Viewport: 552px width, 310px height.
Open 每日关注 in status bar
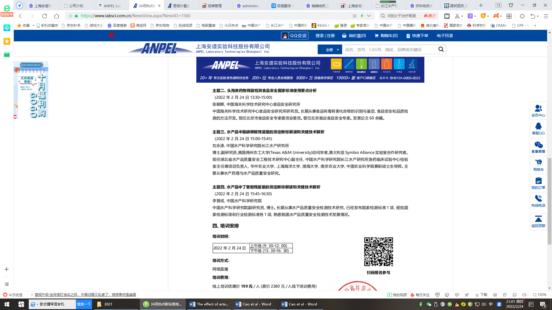[x=420, y=295]
